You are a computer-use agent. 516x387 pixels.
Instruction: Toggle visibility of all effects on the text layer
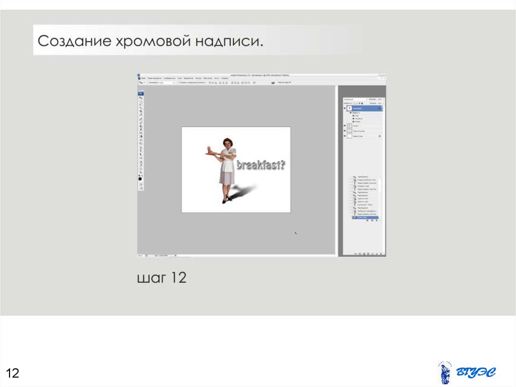tap(351, 113)
